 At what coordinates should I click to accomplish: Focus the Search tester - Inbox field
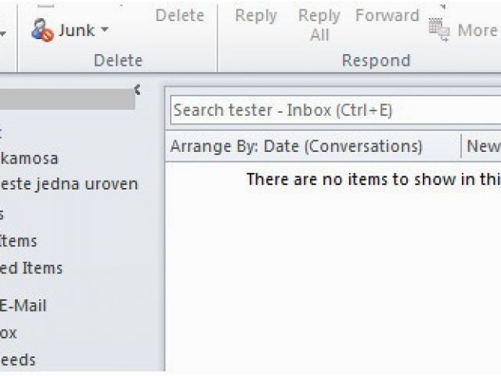pos(336,110)
